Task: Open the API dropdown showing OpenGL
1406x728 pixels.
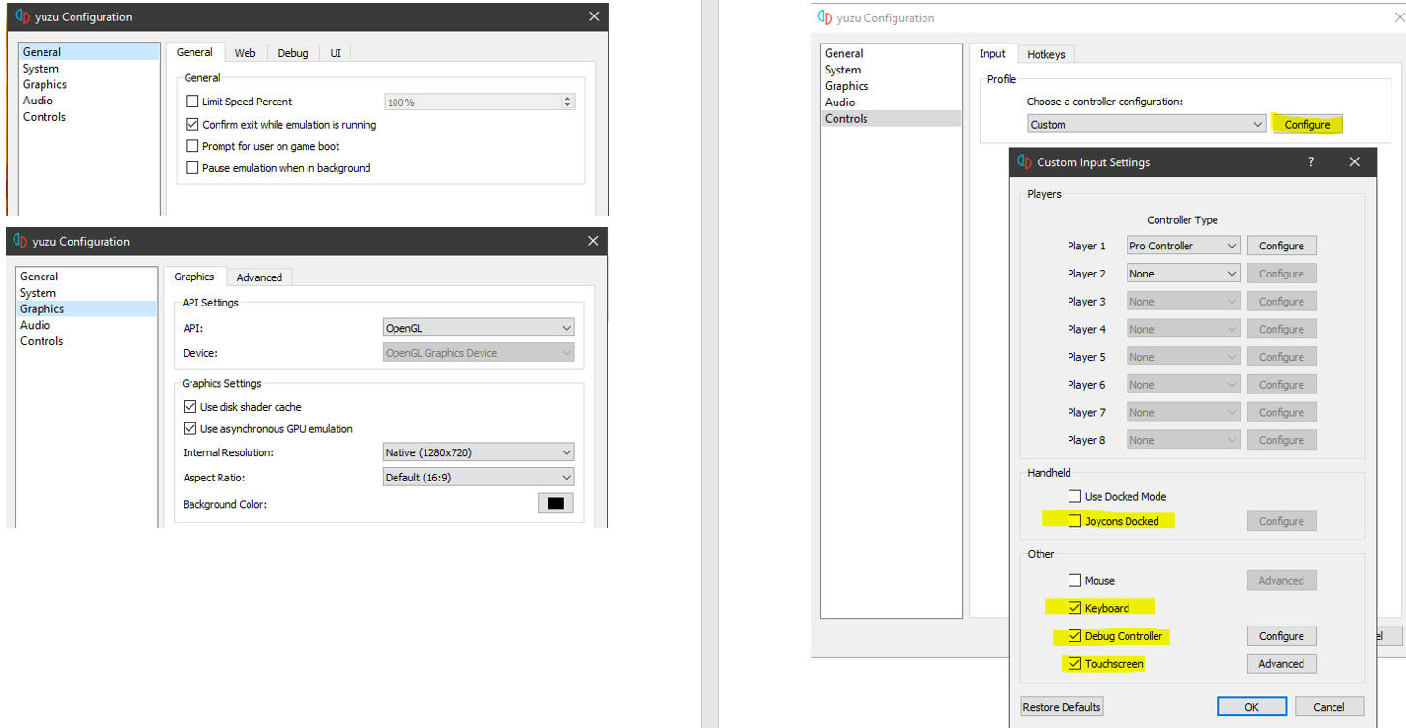Action: point(479,328)
